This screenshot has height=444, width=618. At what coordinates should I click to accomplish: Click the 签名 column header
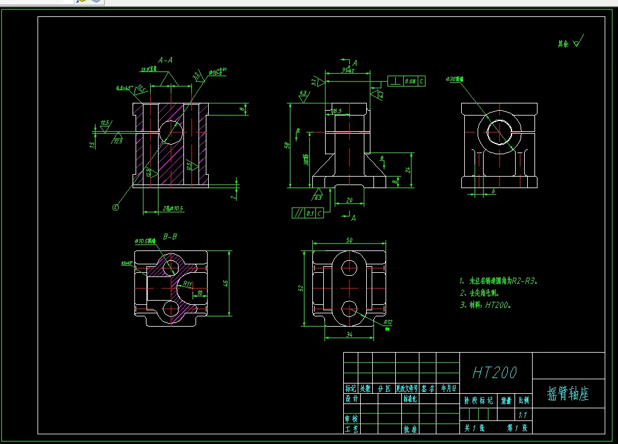point(427,388)
